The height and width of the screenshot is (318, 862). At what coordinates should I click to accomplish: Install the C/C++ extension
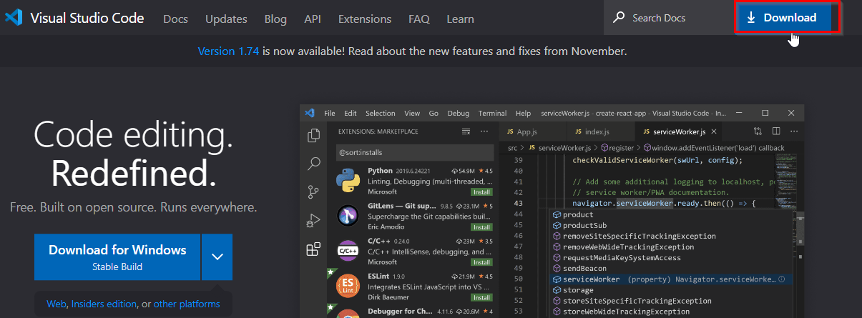click(481, 262)
